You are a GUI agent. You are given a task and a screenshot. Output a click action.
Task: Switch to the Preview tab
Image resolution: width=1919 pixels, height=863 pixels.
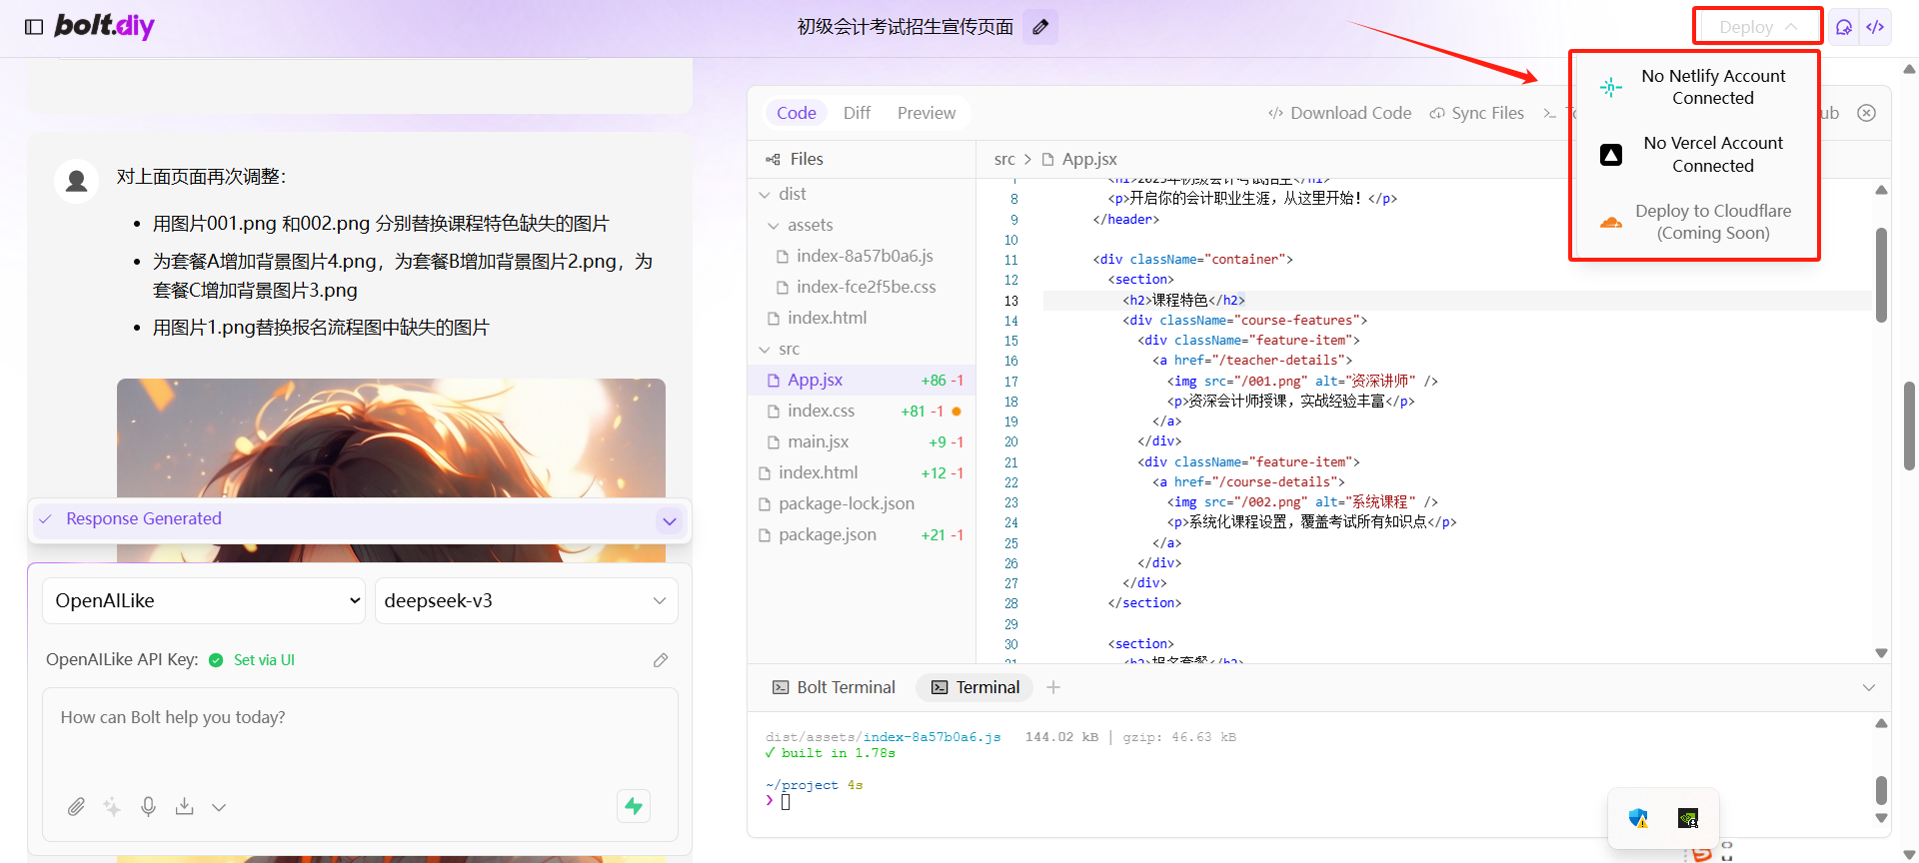pyautogui.click(x=927, y=113)
